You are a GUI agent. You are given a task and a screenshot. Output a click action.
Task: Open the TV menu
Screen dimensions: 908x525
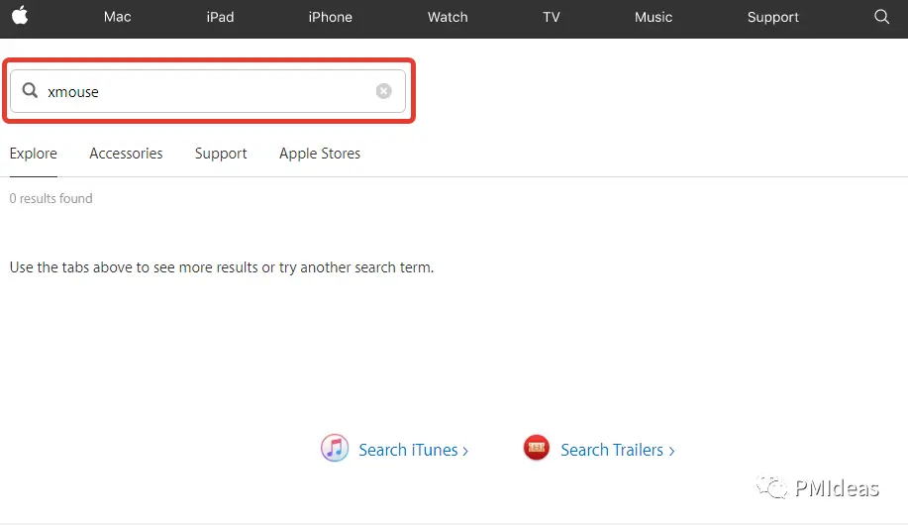[552, 17]
